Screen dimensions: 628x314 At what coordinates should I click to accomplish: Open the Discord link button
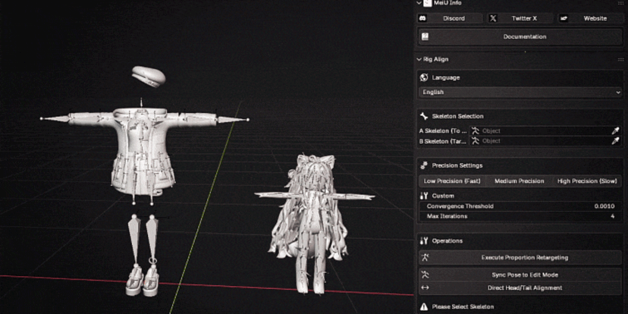(450, 18)
